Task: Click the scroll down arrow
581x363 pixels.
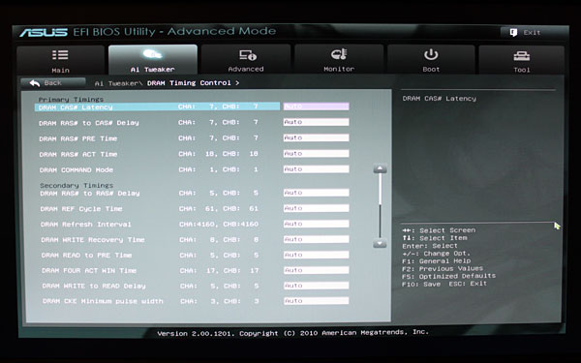Action: tap(381, 243)
